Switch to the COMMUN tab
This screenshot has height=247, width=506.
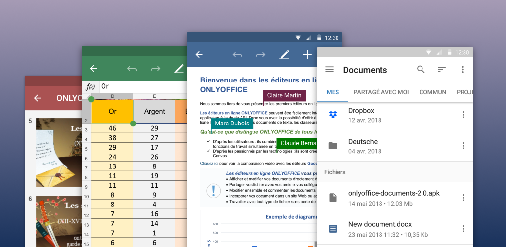(433, 92)
